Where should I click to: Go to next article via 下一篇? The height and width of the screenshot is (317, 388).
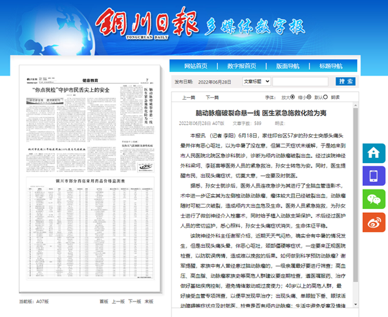tap(212, 98)
